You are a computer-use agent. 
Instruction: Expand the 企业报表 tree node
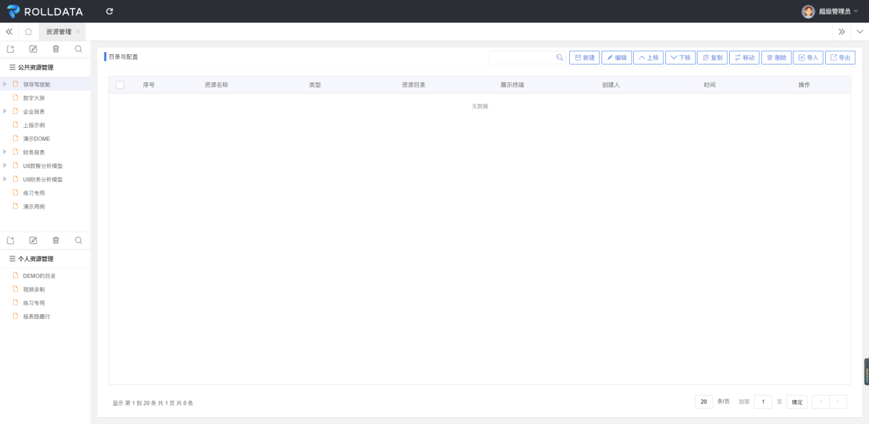(5, 111)
